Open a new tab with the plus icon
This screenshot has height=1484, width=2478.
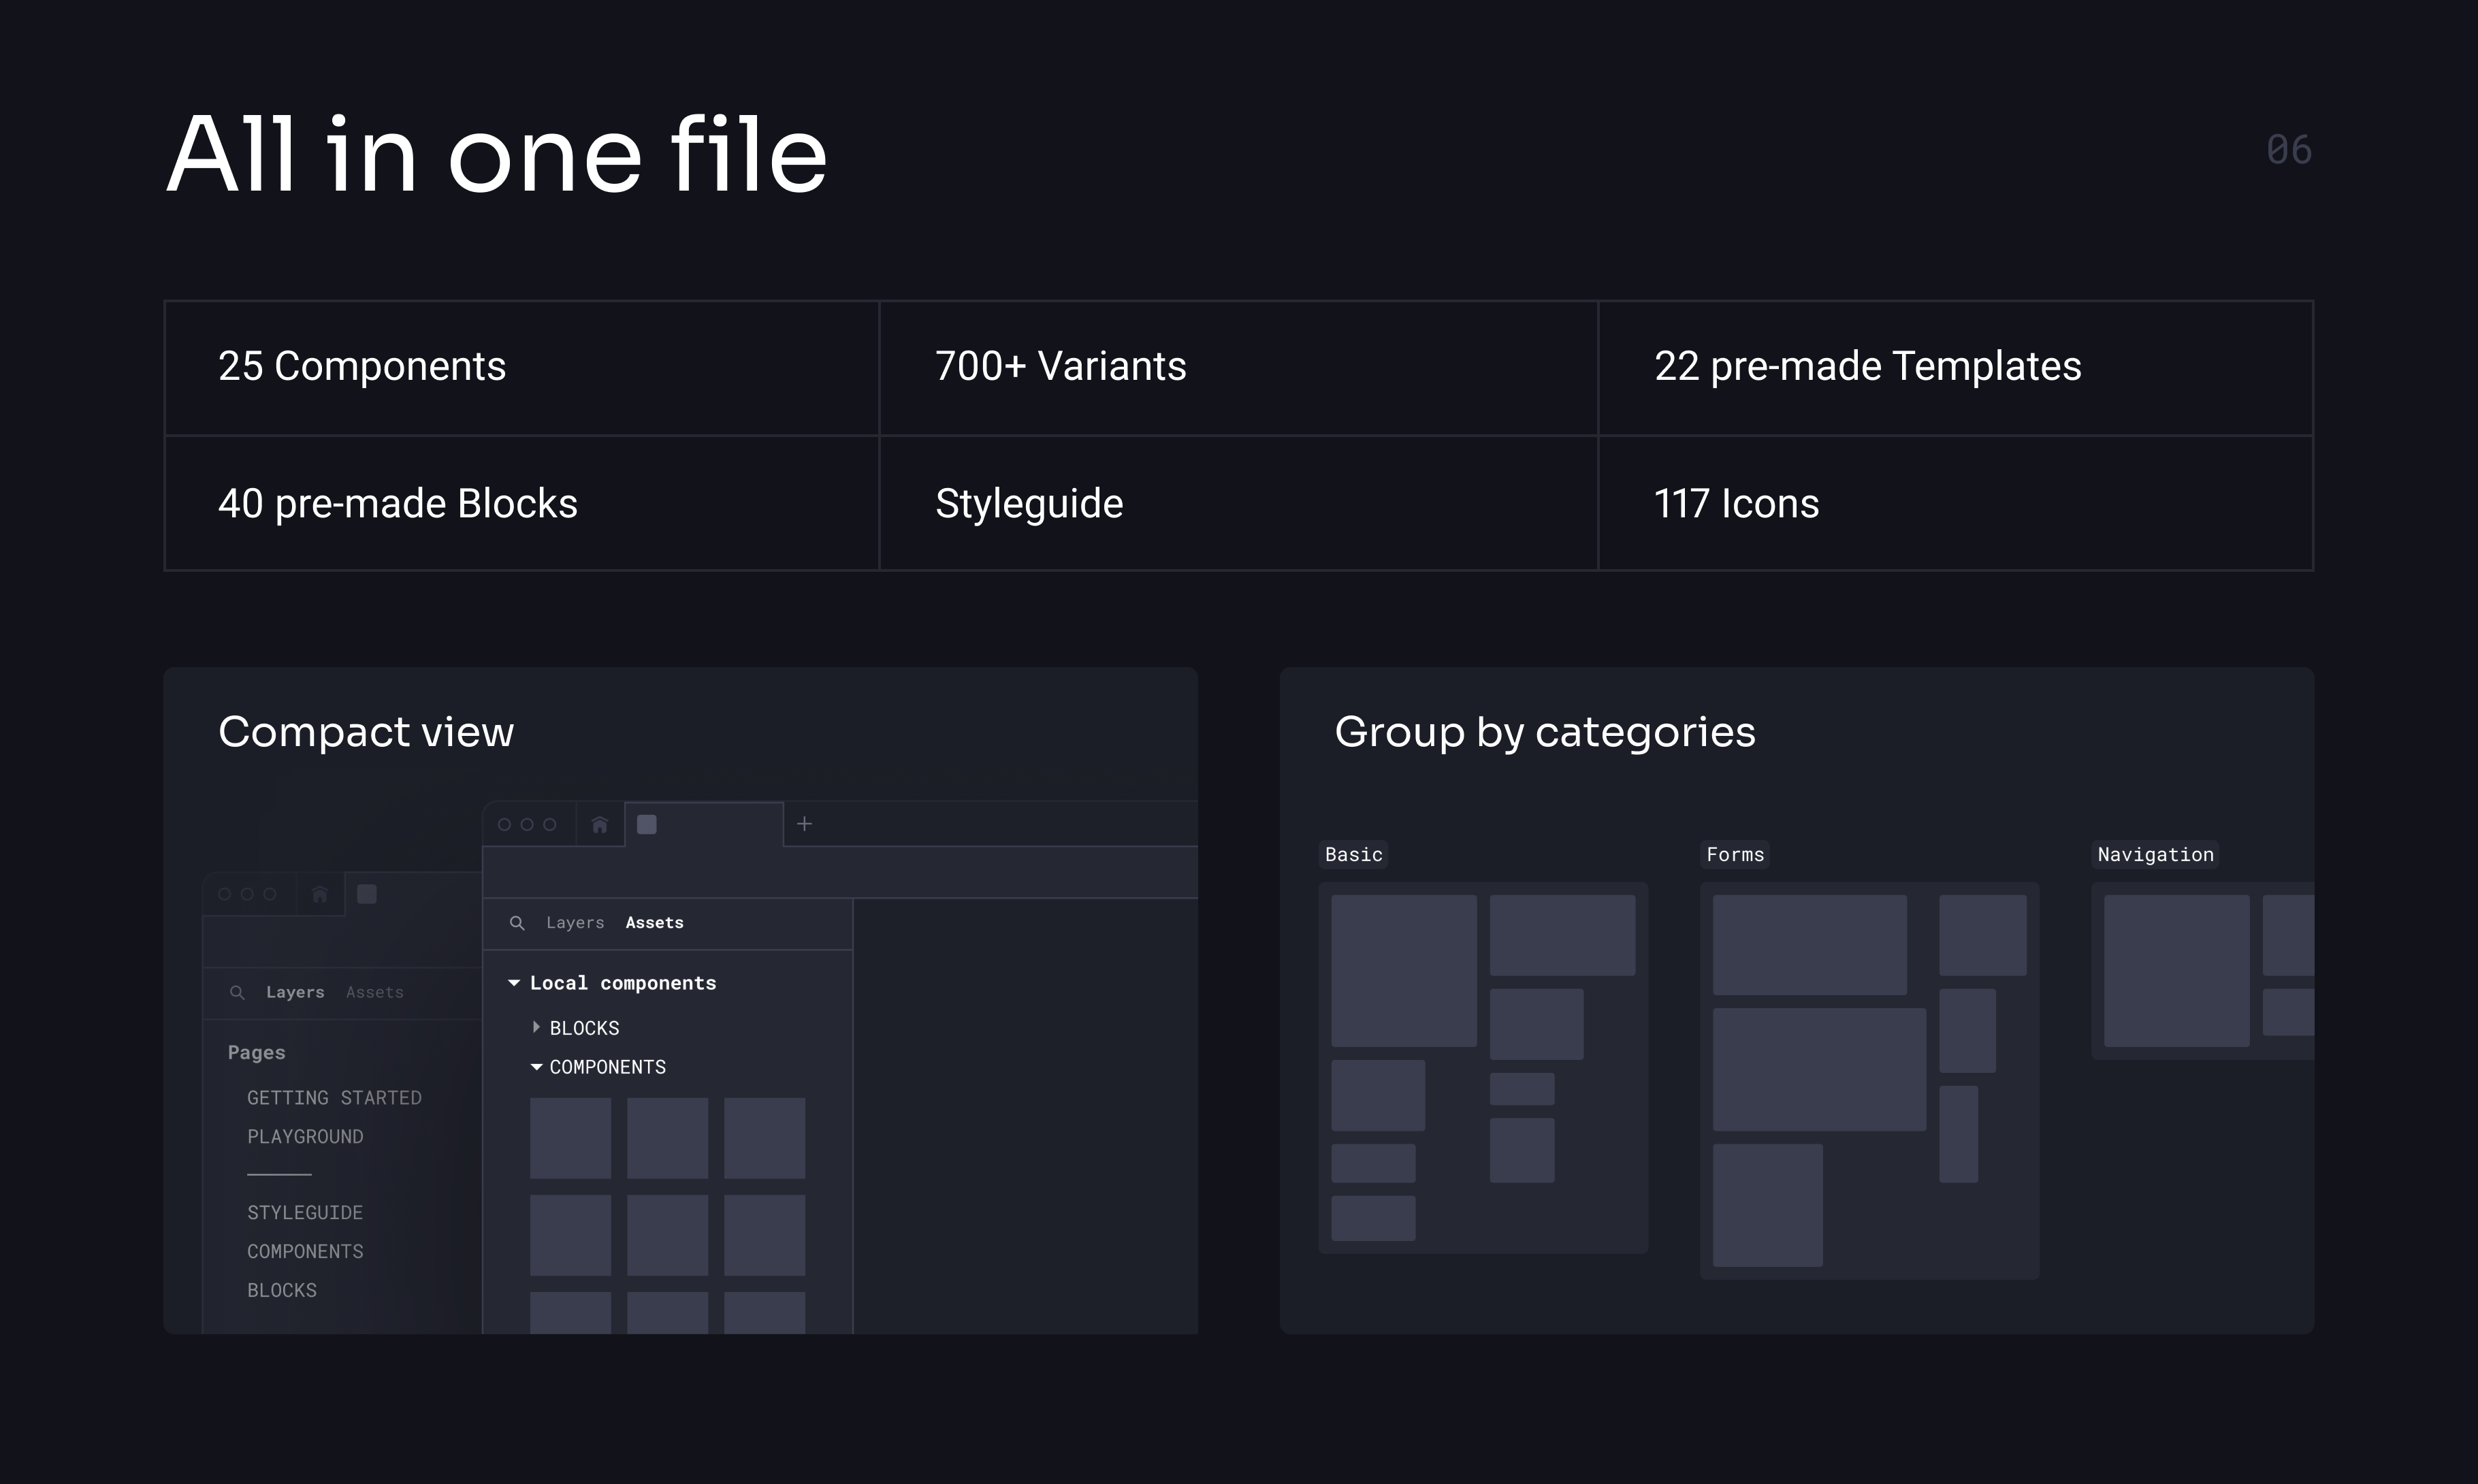click(x=804, y=824)
